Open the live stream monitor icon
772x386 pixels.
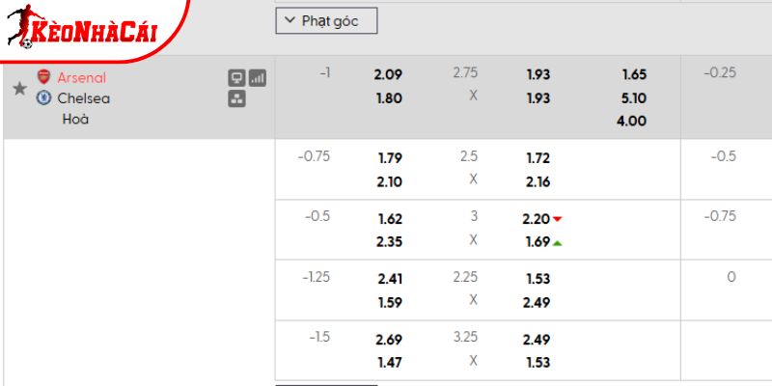[x=236, y=78]
